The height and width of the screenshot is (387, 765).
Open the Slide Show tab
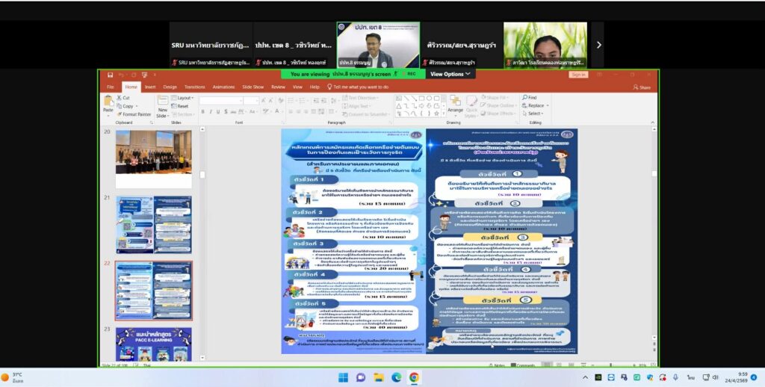click(253, 87)
